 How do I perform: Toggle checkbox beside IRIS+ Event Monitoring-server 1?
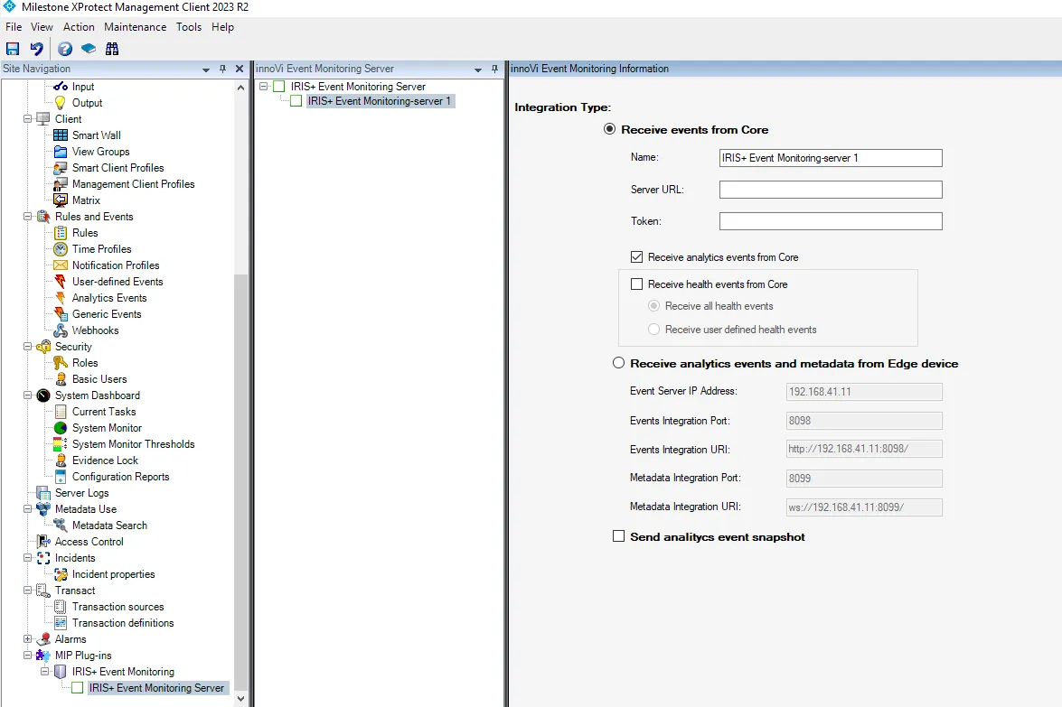296,101
